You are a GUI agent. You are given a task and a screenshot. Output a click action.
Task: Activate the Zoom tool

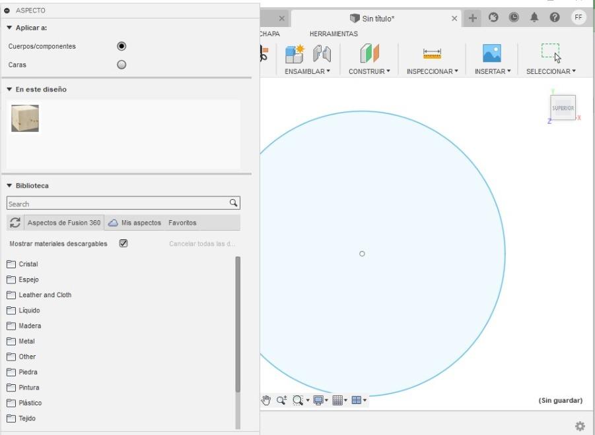pos(281,400)
